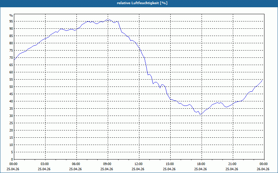
Task: Click the y-axis label '20'
Action: click(x=11, y=130)
